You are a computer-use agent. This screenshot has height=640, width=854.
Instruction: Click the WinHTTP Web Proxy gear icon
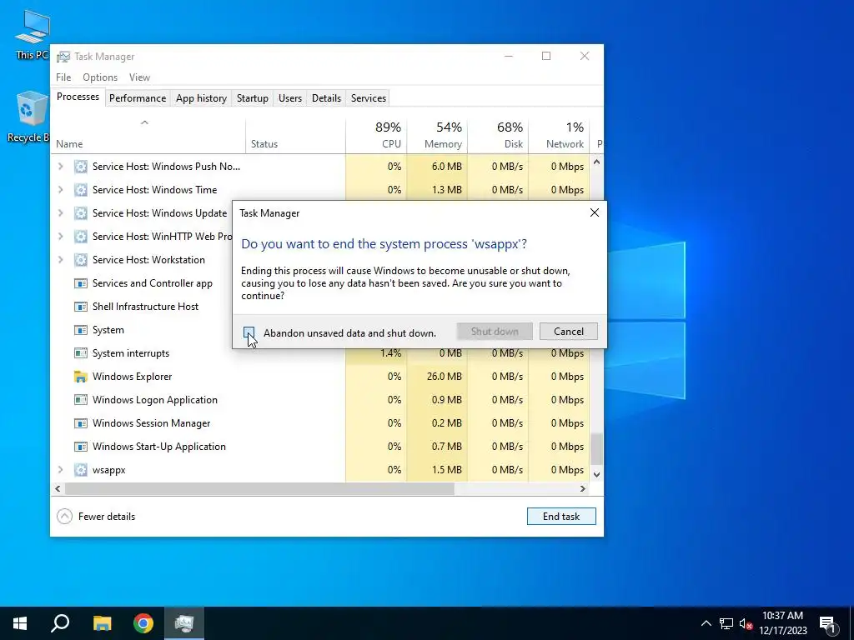(81, 237)
